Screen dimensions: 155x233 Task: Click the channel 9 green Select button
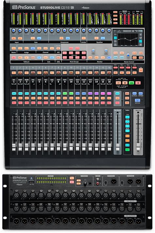pos(65,94)
